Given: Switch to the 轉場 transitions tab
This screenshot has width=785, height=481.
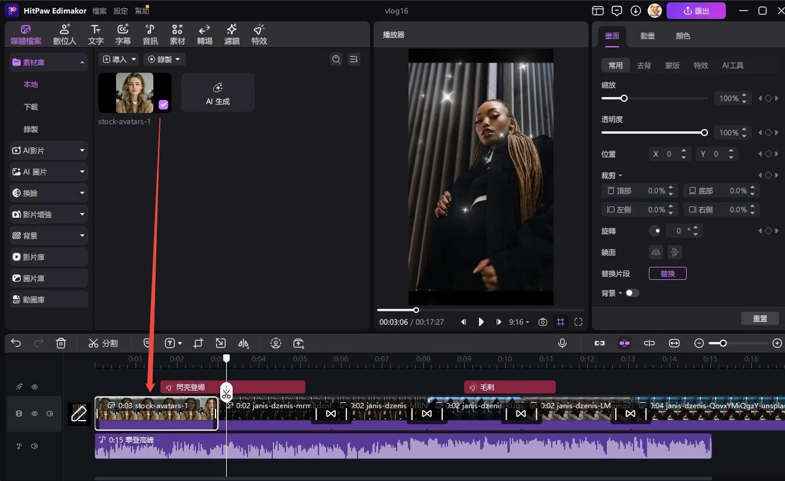Looking at the screenshot, I should (204, 34).
